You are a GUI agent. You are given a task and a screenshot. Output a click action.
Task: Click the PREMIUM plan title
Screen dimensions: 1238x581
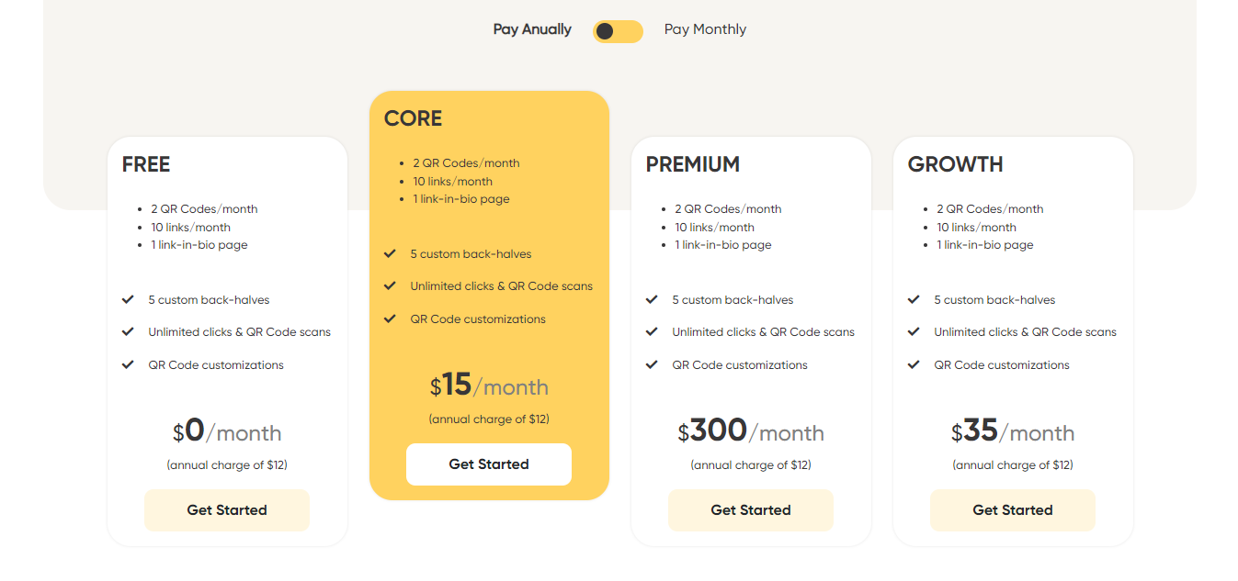[692, 164]
